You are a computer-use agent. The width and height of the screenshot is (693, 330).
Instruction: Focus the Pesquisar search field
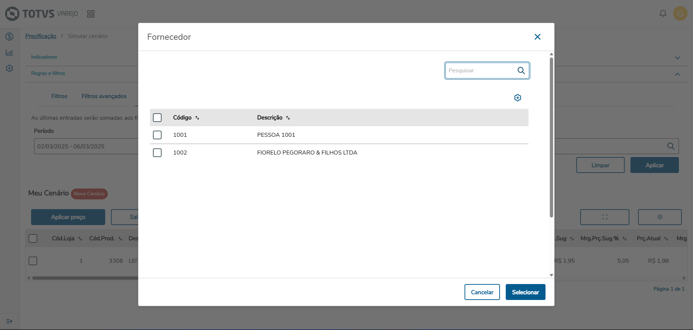[481, 71]
